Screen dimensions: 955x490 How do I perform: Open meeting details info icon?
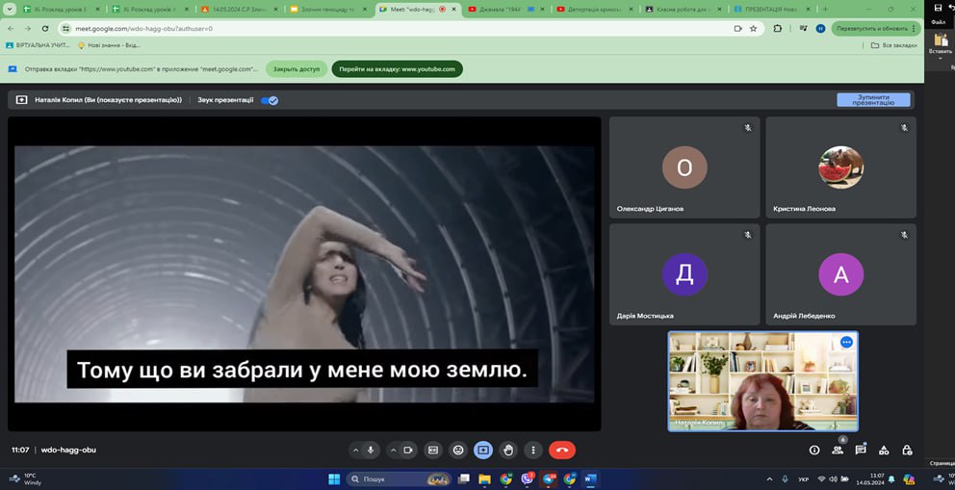click(x=814, y=450)
